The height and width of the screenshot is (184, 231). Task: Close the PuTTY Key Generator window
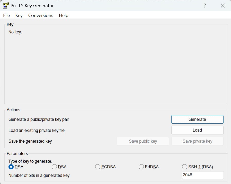pos(223,6)
